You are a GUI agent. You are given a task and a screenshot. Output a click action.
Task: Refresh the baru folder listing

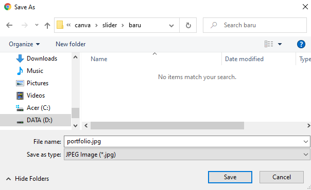click(x=188, y=25)
